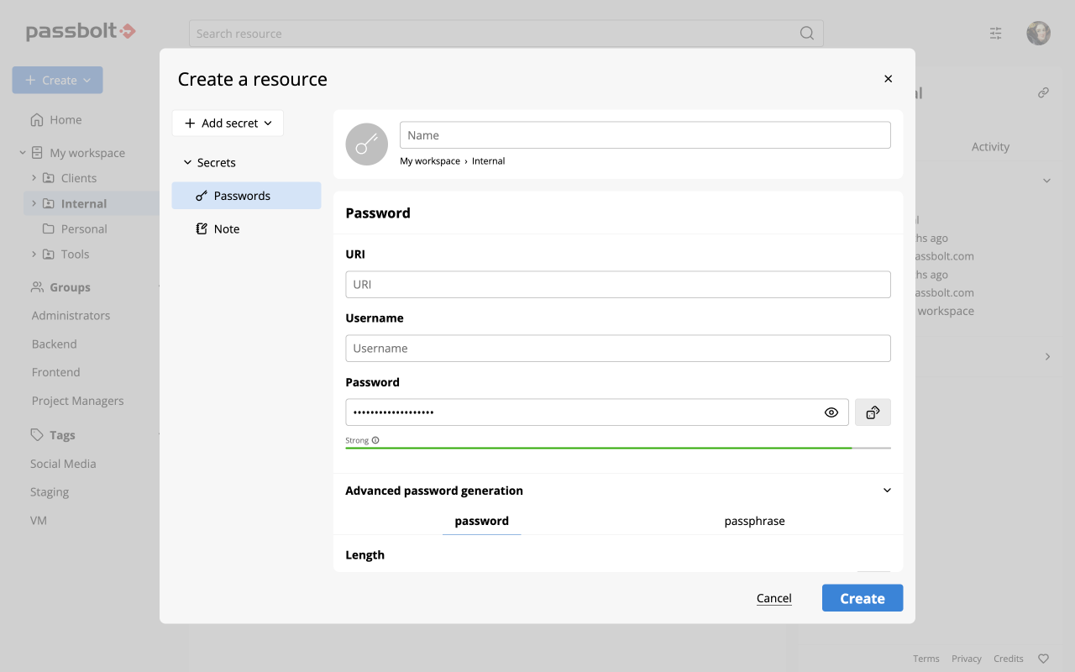The width and height of the screenshot is (1075, 672).
Task: Click the search magnifier icon
Action: coord(806,33)
